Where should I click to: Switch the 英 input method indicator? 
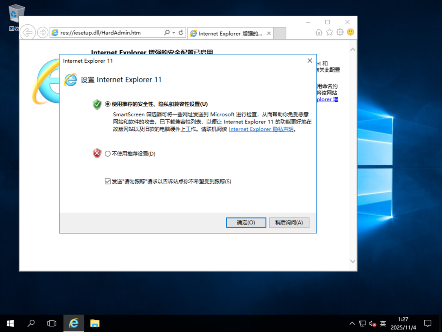tap(383, 323)
